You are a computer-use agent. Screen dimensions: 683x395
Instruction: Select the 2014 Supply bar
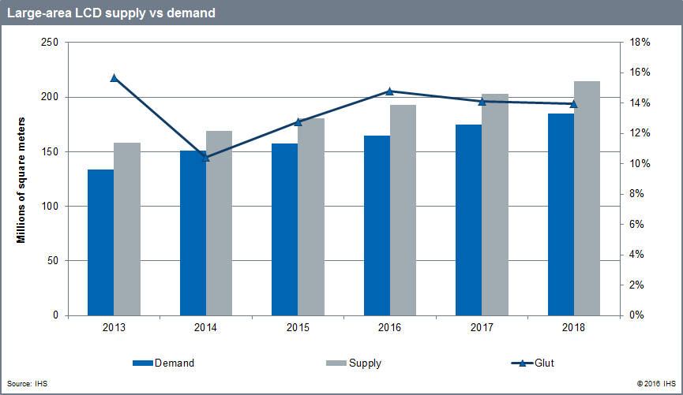coord(219,223)
